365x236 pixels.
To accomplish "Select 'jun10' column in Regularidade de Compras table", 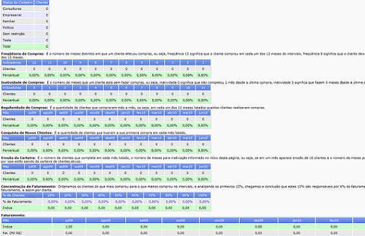I will 203,113.
